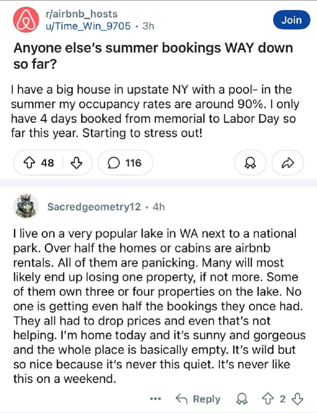
Task: Open the post title about summer bookings
Action: click(x=153, y=55)
